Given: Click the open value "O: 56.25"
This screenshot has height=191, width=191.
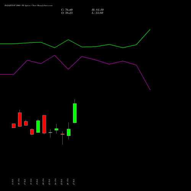Looking at the screenshot, I should pos(67,13).
